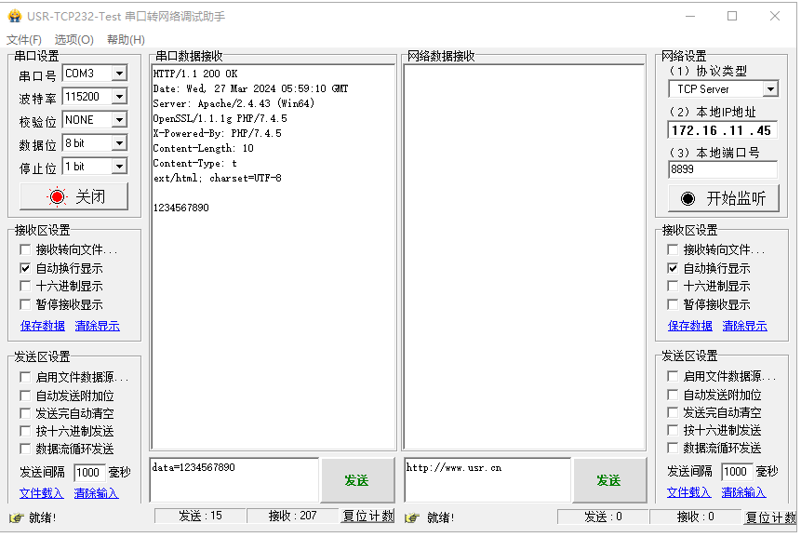
Task: Click network 保存数据 link
Action: tap(689, 326)
